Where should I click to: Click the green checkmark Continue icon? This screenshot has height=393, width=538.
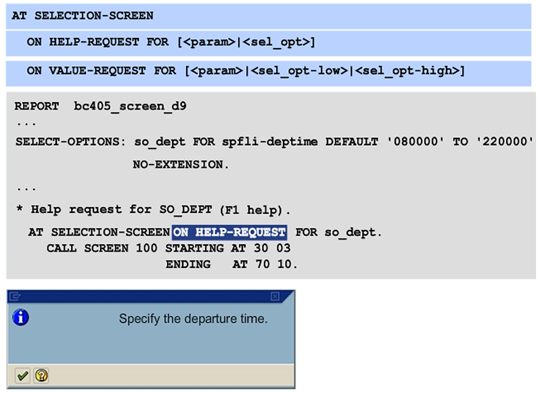23,375
